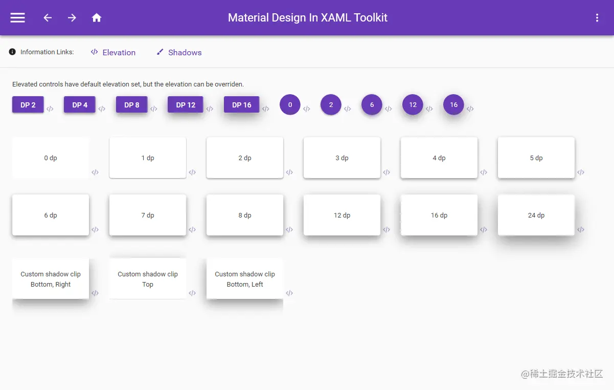Select the 3 dp card
The width and height of the screenshot is (614, 390).
coord(342,158)
